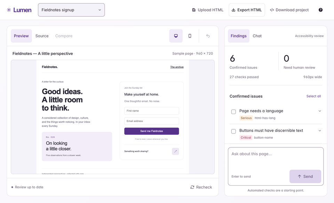334x203 pixels.
Task: Follow The archive link in preview
Action: tap(177, 67)
